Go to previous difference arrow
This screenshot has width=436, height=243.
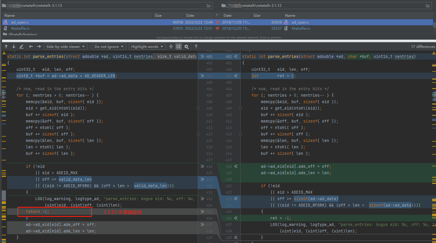point(6,46)
